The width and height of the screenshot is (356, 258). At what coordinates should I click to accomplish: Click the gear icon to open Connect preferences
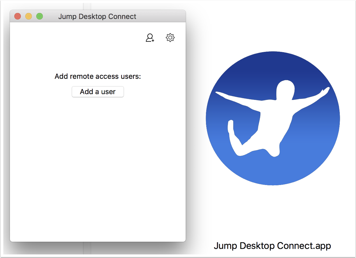pos(170,37)
